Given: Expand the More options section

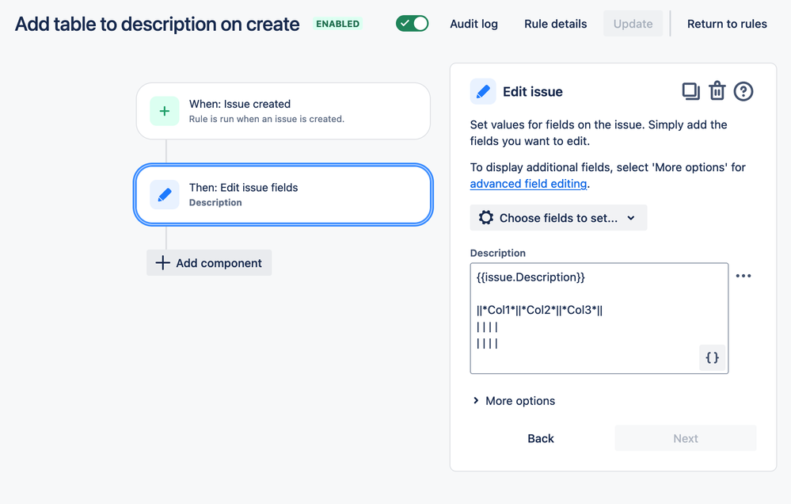Looking at the screenshot, I should [514, 400].
